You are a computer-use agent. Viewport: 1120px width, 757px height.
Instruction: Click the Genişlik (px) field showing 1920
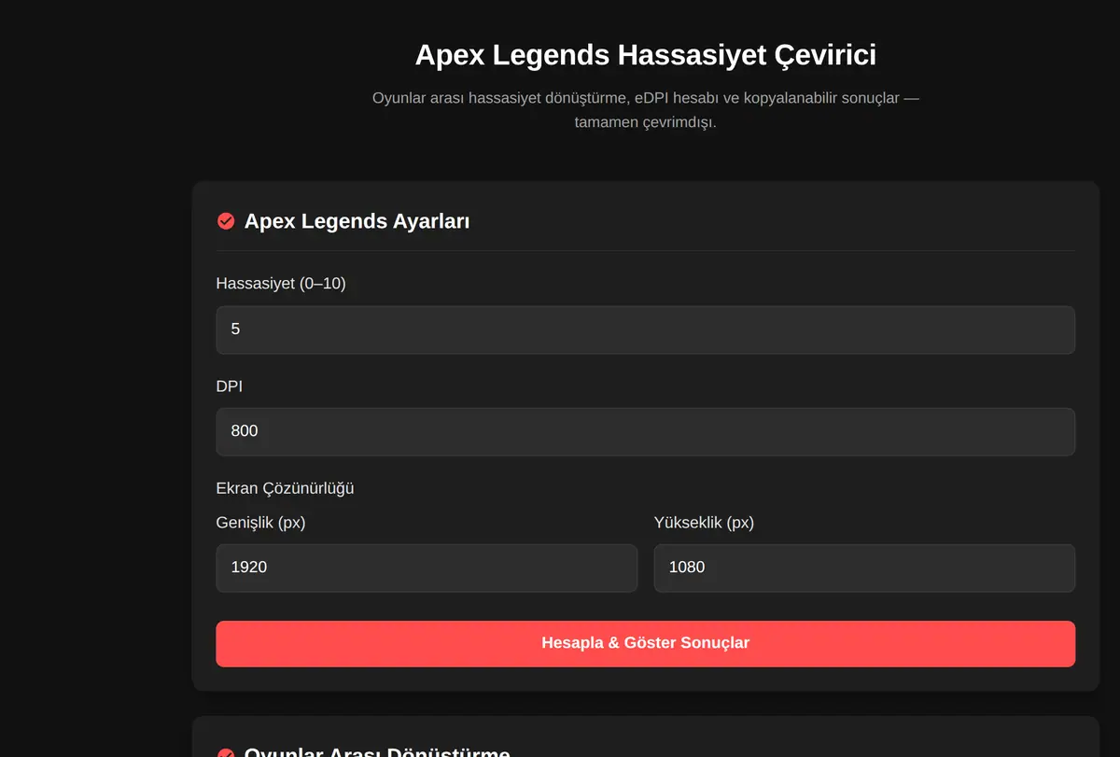[427, 568]
